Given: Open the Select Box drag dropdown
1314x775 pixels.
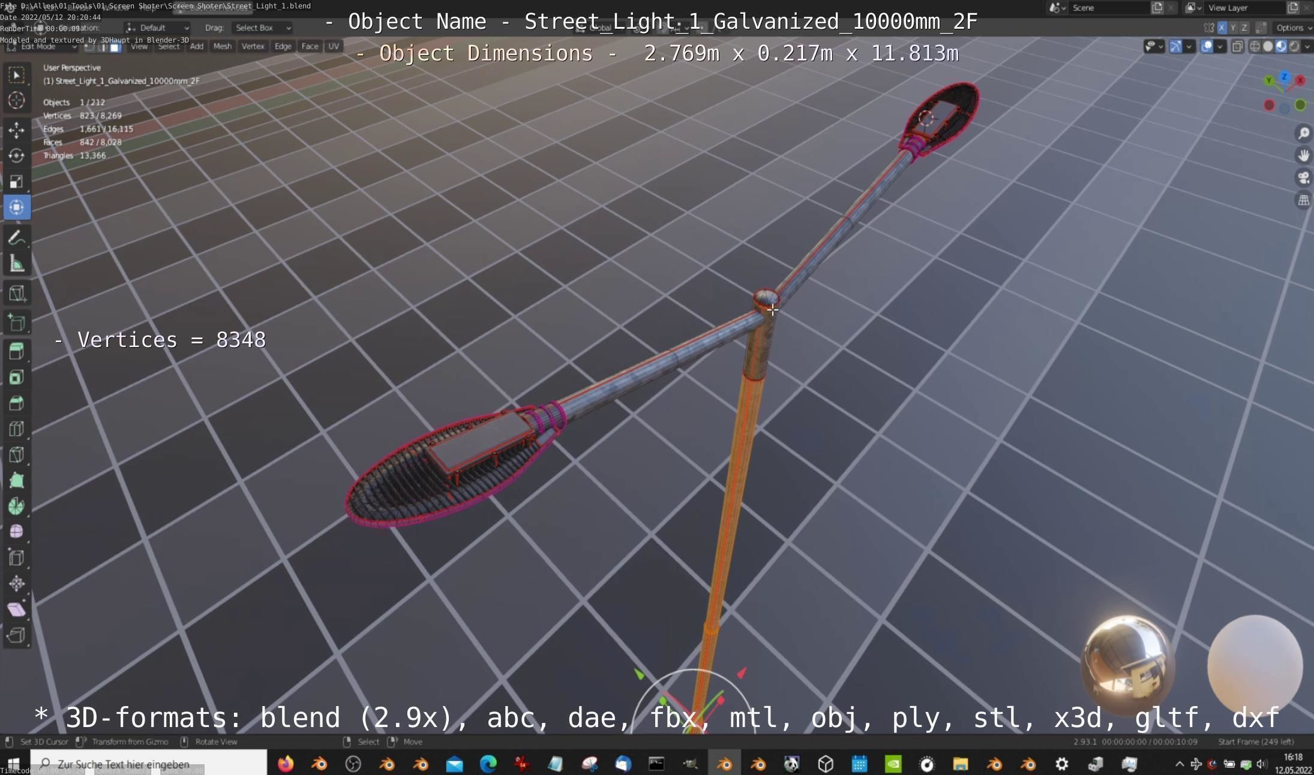Looking at the screenshot, I should point(262,28).
